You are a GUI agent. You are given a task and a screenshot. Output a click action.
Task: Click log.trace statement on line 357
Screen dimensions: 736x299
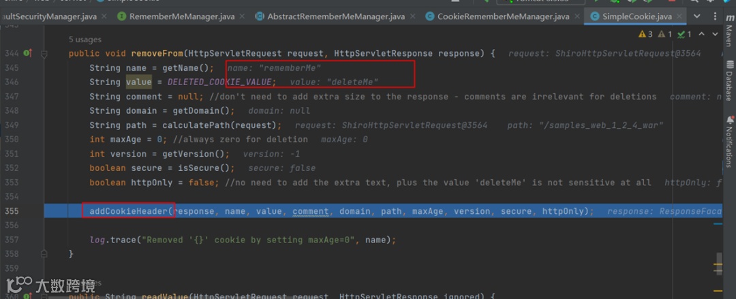[x=243, y=240]
